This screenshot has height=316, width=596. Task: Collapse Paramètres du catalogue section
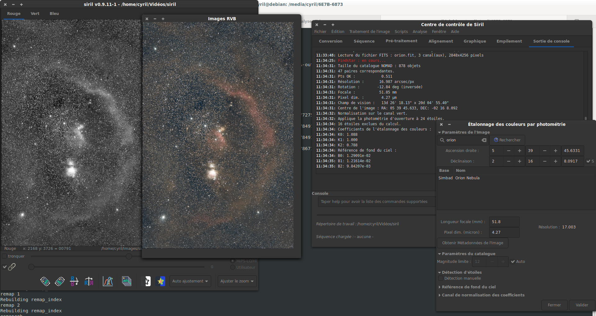439,254
